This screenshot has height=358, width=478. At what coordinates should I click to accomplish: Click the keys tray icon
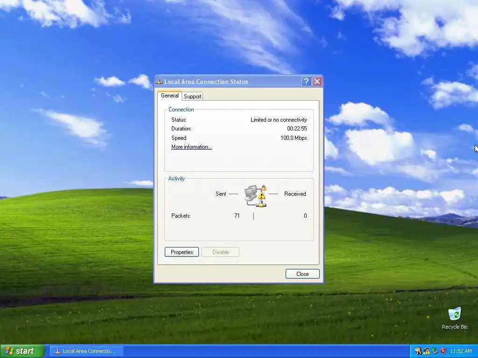coord(418,351)
